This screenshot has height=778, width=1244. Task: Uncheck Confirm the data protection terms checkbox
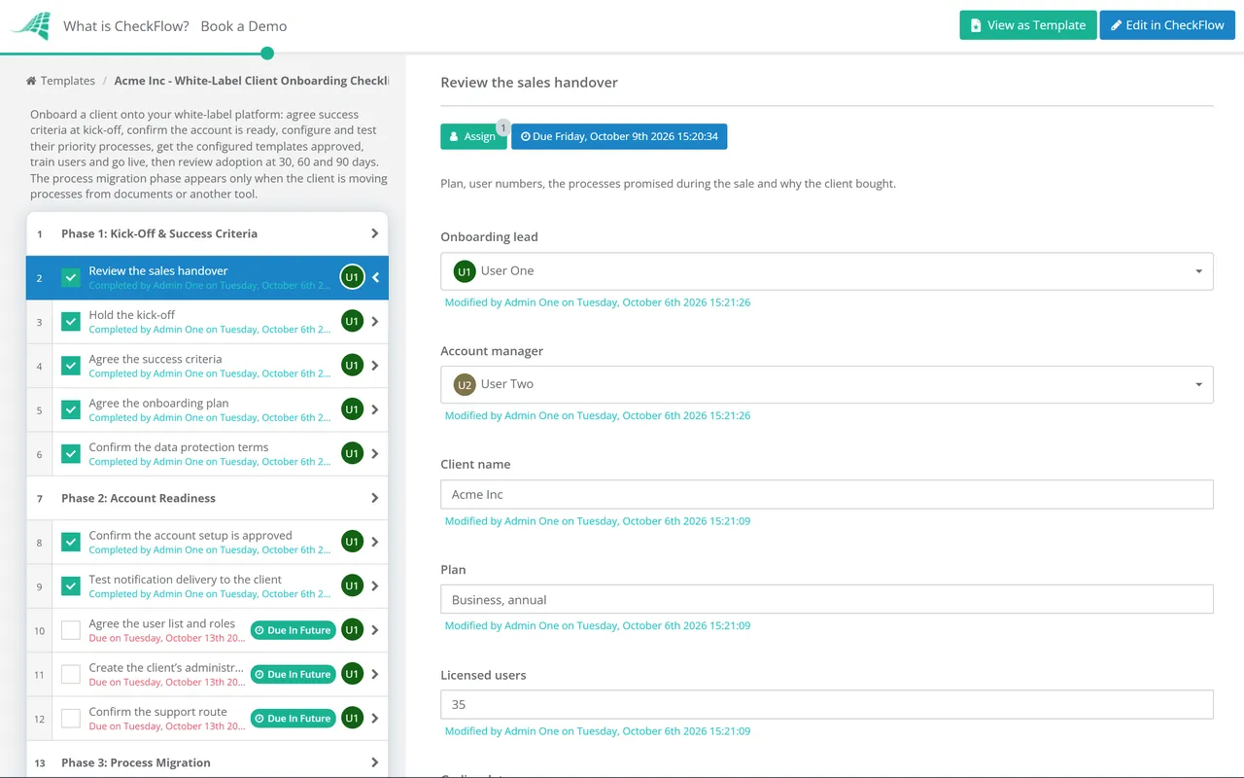point(71,453)
